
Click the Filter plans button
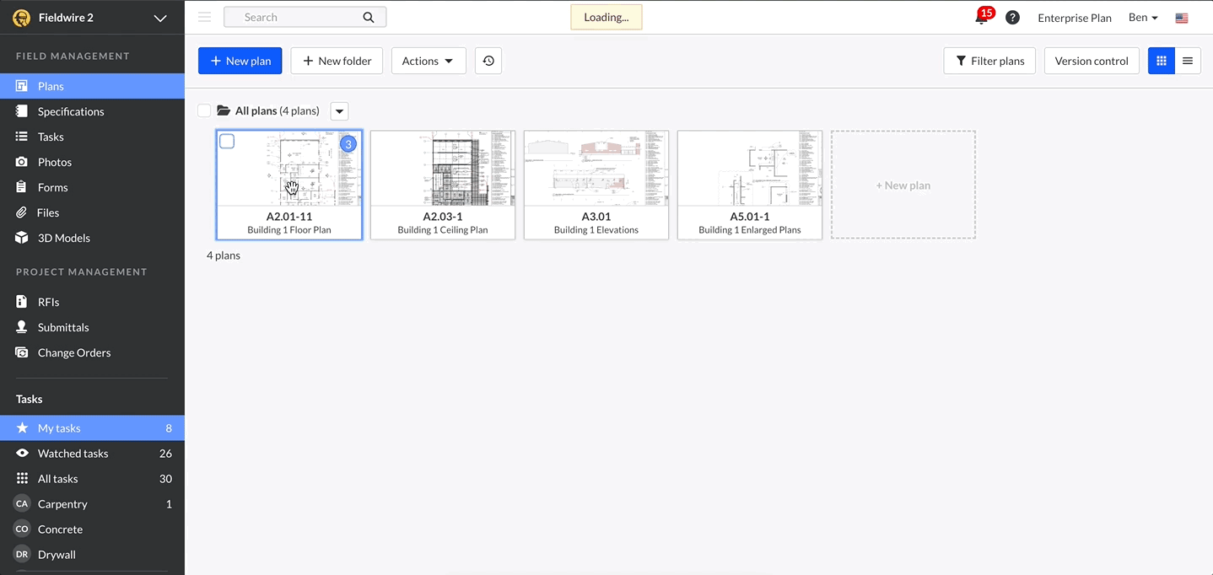point(989,61)
